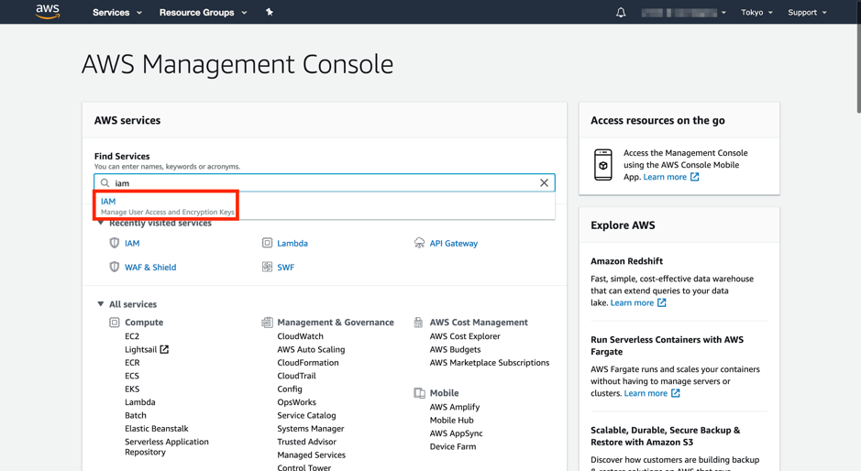Click the SWF service icon

tap(267, 268)
